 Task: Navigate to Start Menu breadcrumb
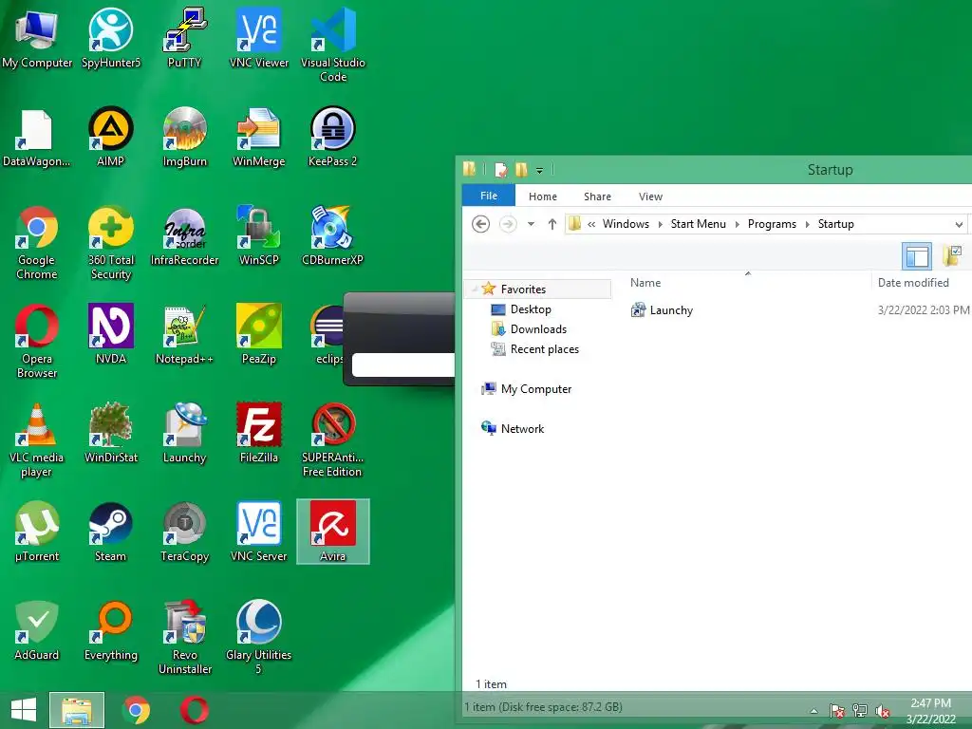pos(698,224)
